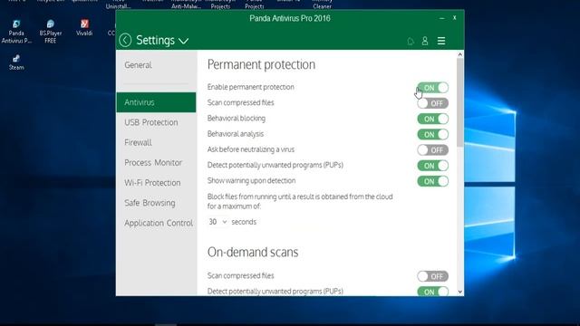Screen dimensions: 580x326
Task: Open BS.Player FREE desktop shortcut
Action: (x=51, y=32)
